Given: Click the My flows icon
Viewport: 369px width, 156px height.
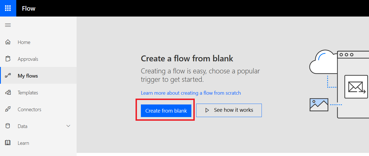Looking at the screenshot, I should tap(8, 76).
